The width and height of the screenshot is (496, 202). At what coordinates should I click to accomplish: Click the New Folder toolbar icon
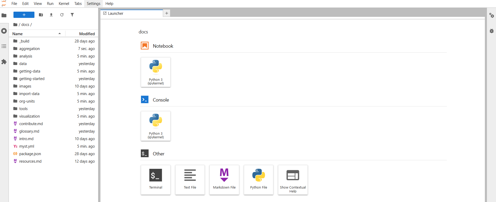point(41,15)
